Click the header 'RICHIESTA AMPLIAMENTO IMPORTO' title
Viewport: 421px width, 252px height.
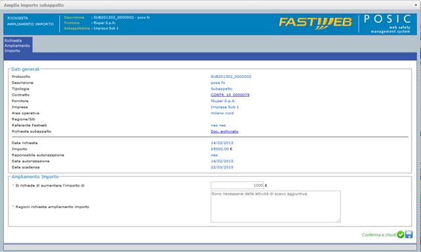(x=30, y=21)
